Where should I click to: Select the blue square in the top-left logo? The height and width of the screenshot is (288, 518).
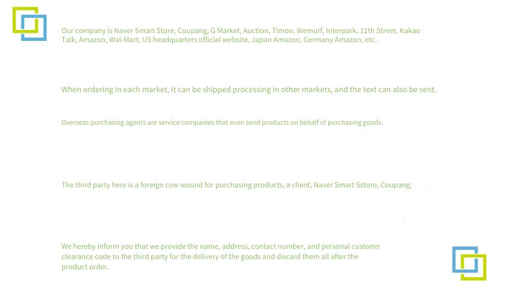34,28
